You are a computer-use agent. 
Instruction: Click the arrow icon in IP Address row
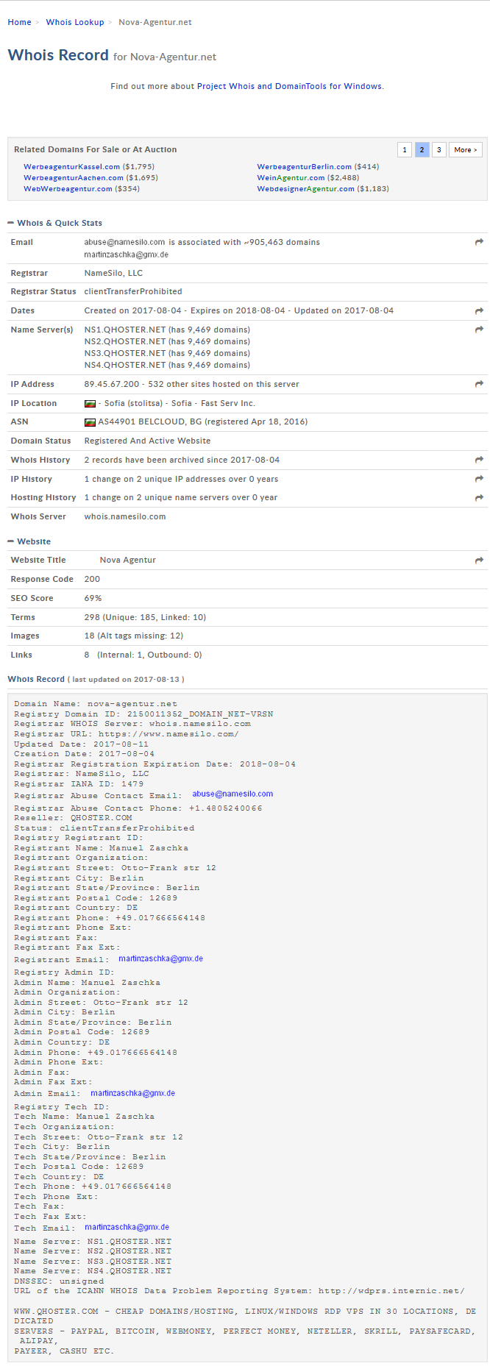[479, 384]
